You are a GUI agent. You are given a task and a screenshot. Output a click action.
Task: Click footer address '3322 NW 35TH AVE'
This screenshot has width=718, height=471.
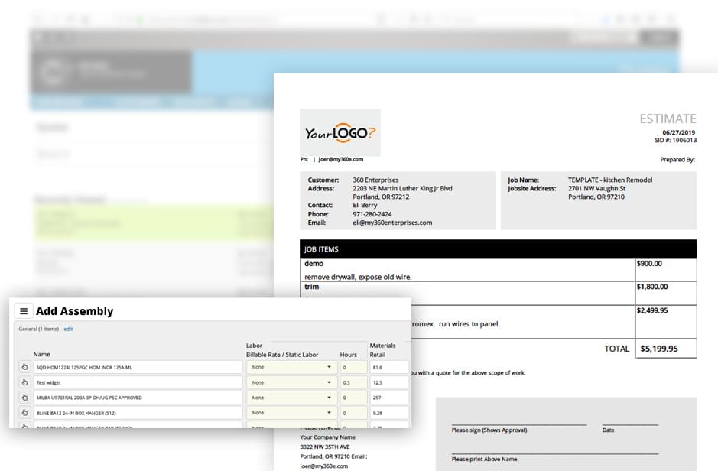point(325,447)
